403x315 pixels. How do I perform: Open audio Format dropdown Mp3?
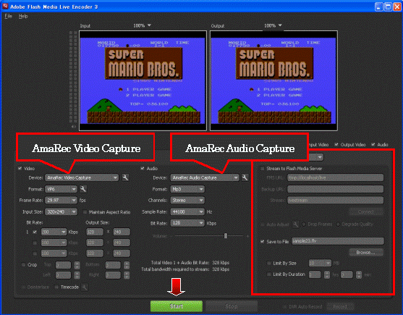187,189
